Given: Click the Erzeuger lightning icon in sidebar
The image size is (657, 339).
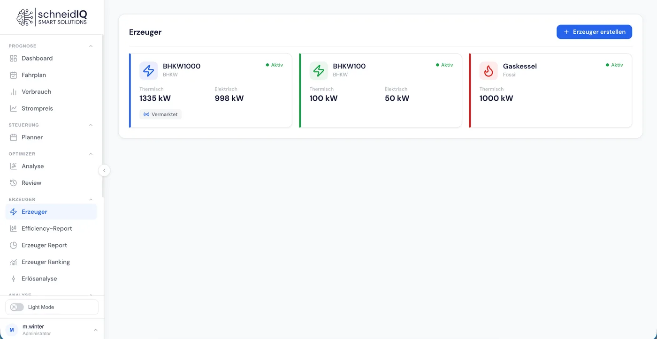Looking at the screenshot, I should click(x=14, y=212).
